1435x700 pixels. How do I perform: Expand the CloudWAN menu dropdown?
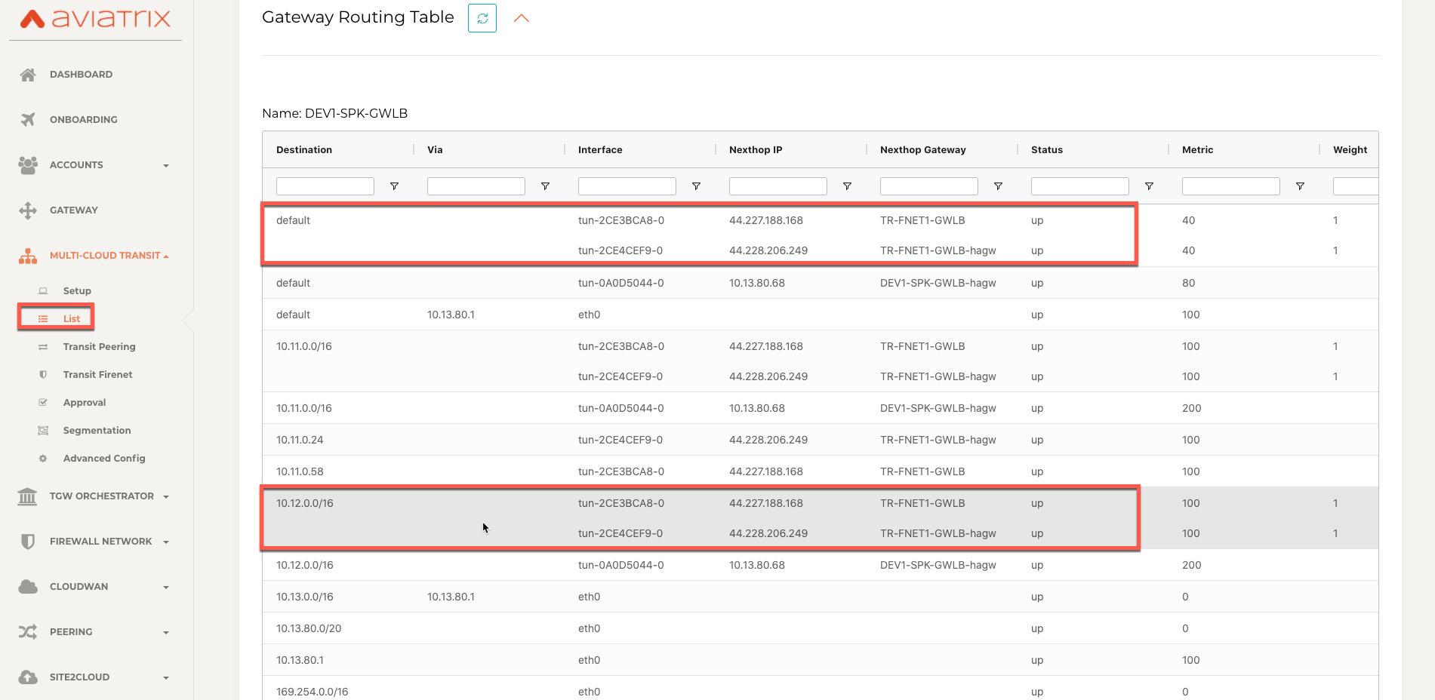(165, 587)
